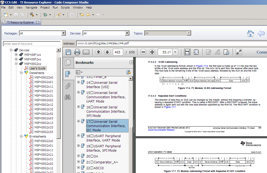
Task: Click the Home icon in Resource Explorer
Action: 250,33
